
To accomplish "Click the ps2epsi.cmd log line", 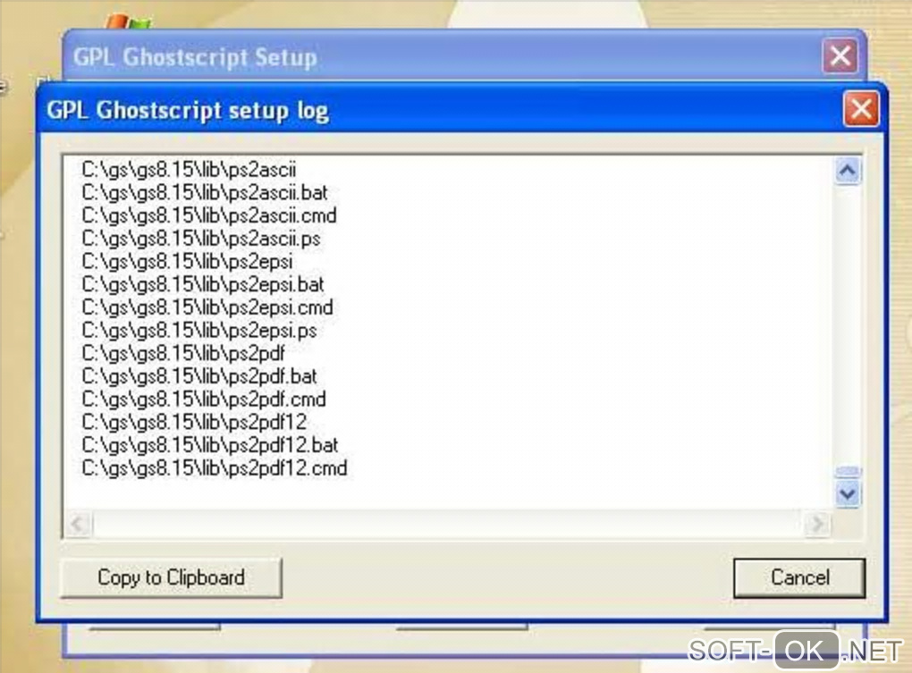I will pyautogui.click(x=207, y=307).
